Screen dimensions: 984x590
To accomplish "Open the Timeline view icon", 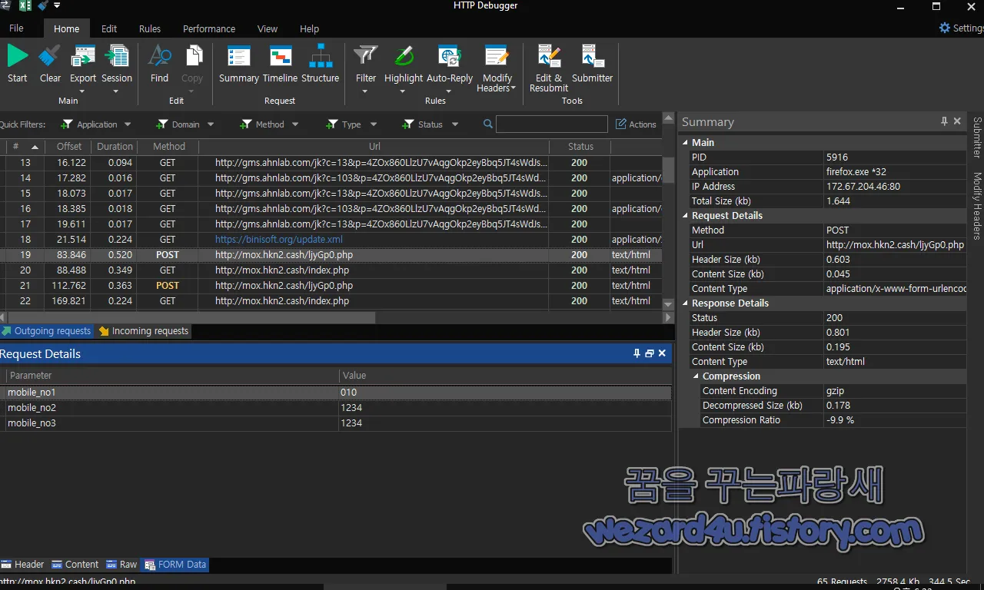I will pos(280,56).
